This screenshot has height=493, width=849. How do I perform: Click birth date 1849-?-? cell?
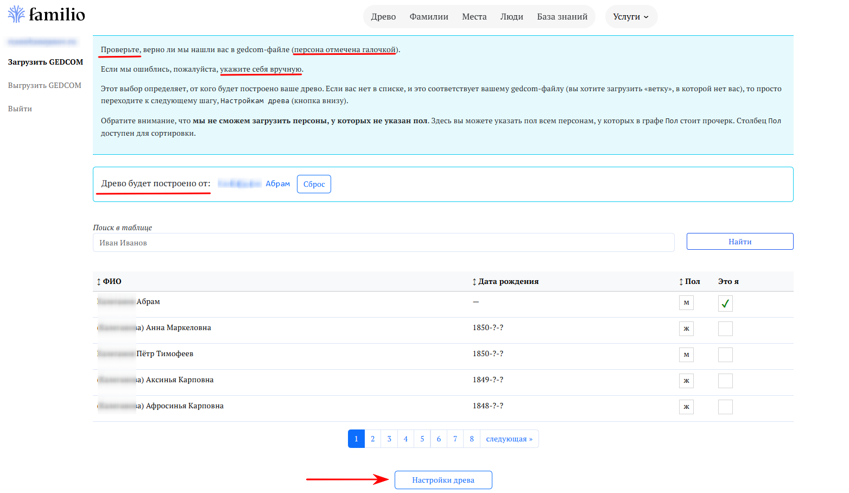[488, 380]
